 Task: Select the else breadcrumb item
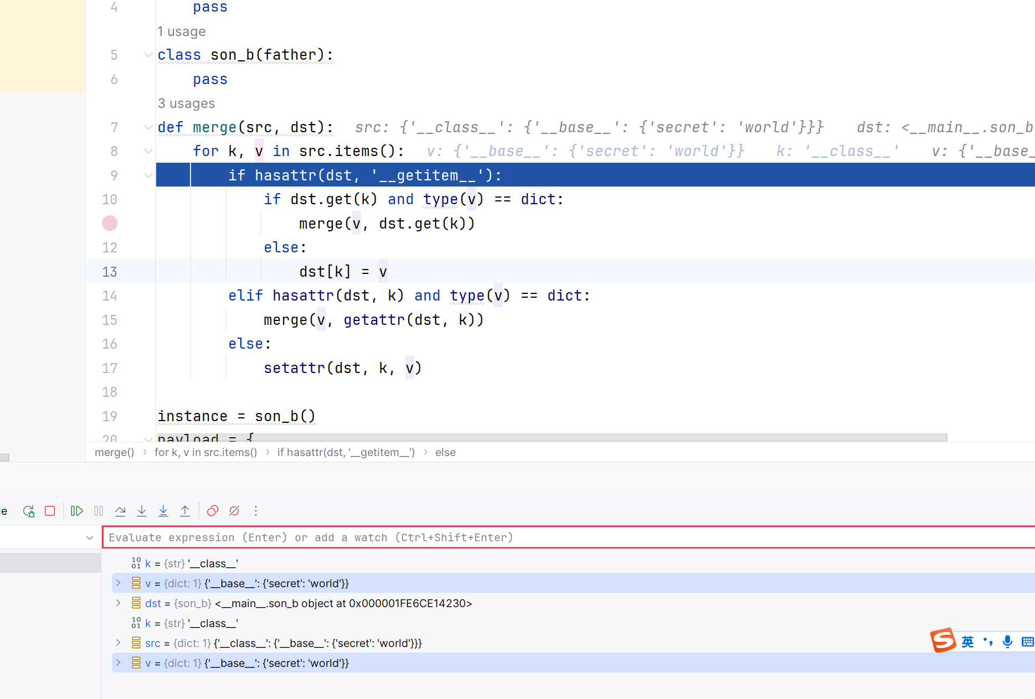(445, 452)
